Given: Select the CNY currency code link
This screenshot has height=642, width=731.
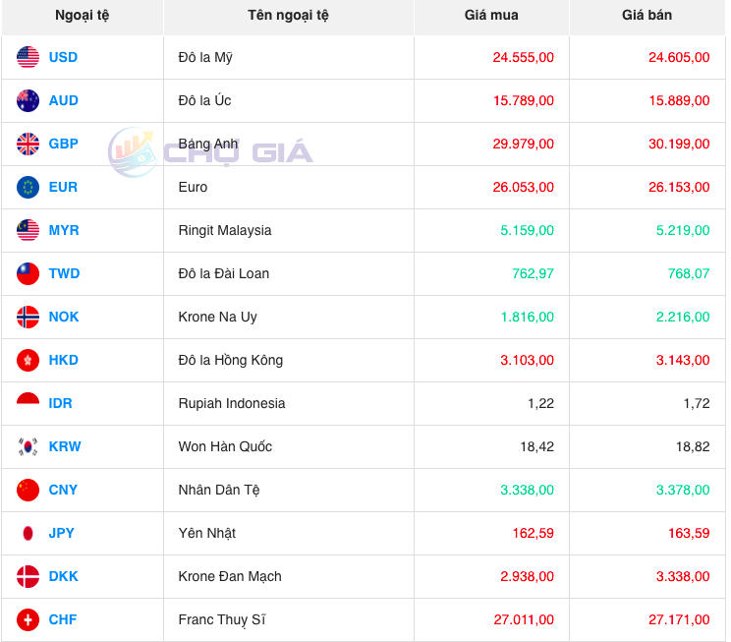Looking at the screenshot, I should pyautogui.click(x=63, y=490).
